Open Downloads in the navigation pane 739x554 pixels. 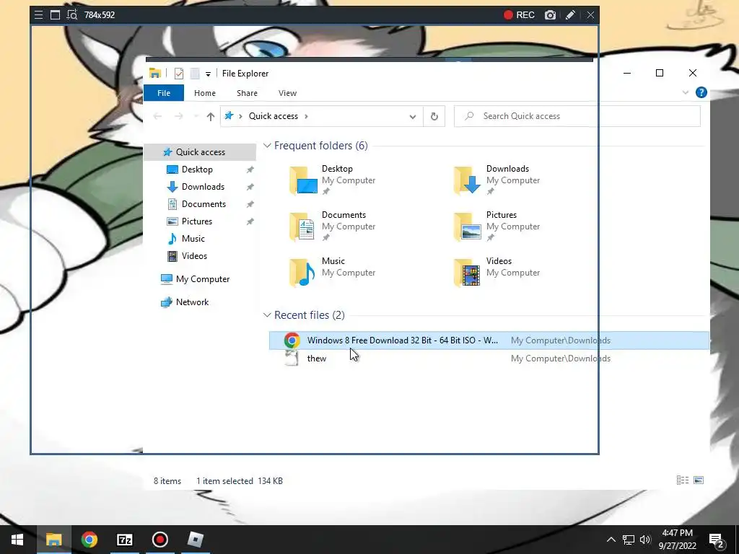[203, 187]
